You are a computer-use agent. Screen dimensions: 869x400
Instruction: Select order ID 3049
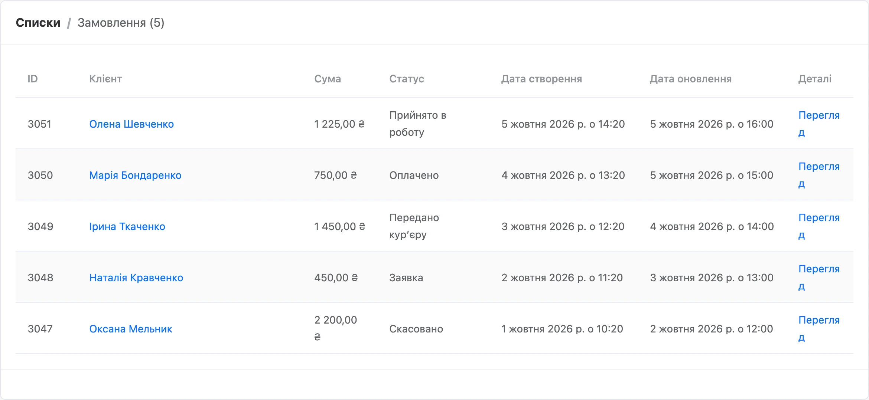40,226
